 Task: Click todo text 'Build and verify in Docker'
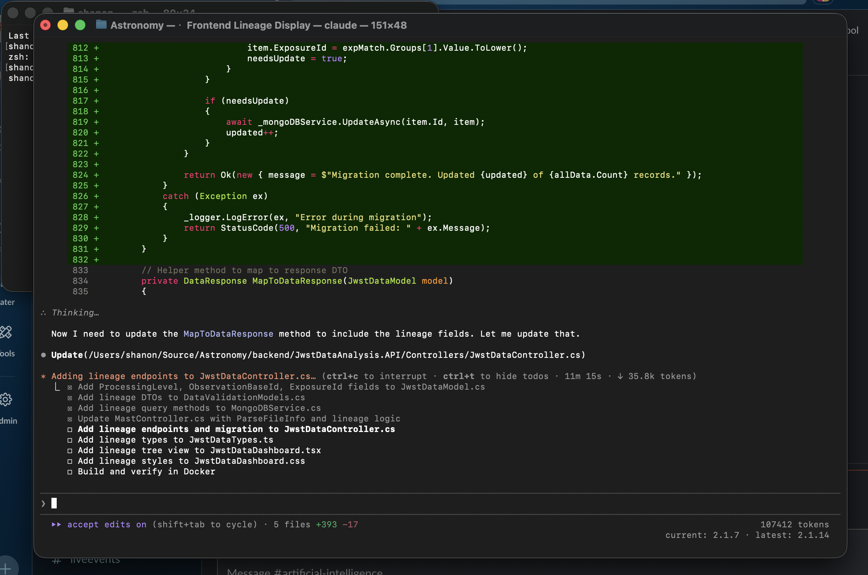click(x=146, y=472)
